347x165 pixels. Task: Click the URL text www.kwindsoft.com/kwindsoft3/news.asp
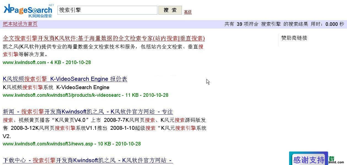pyautogui.click(x=48, y=144)
